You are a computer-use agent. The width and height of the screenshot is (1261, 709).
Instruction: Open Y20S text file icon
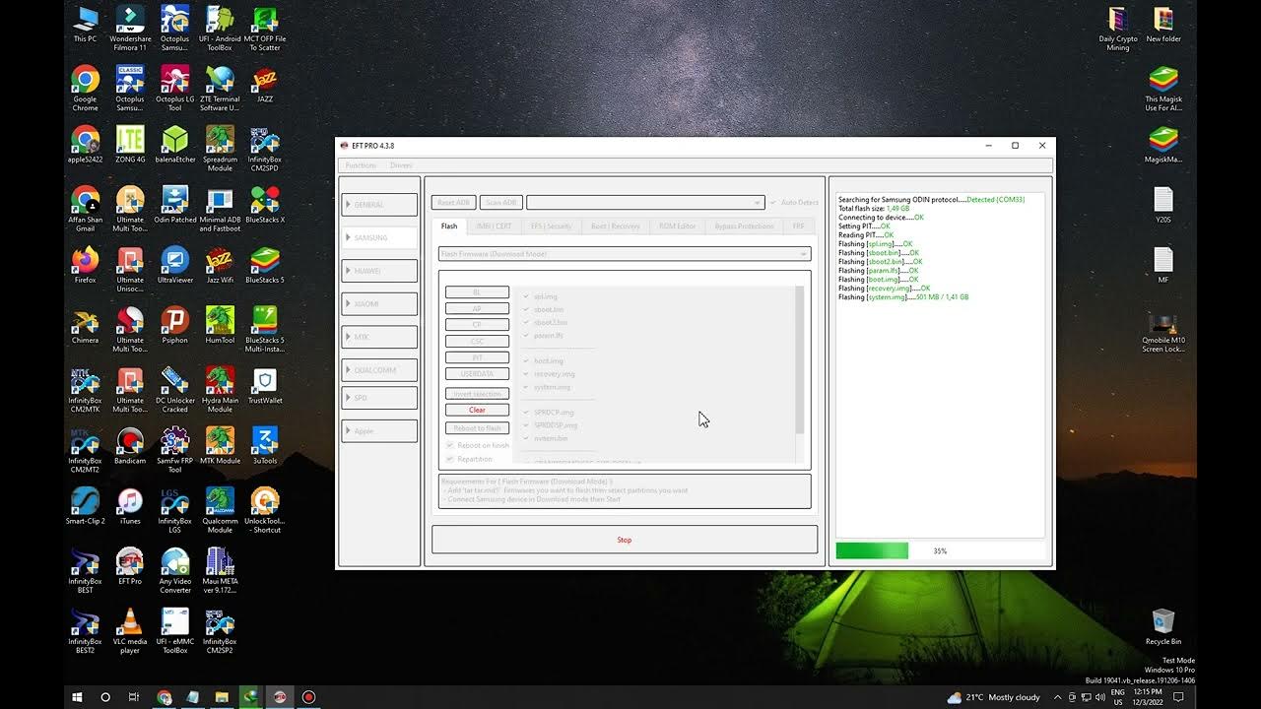pyautogui.click(x=1163, y=204)
